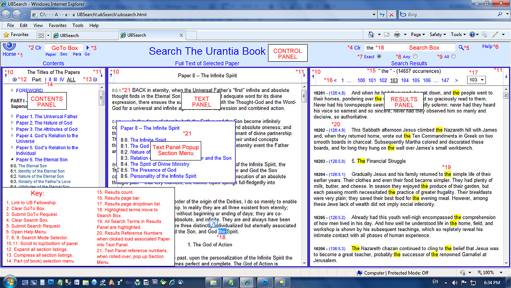Select the Exact search mode

point(379,56)
